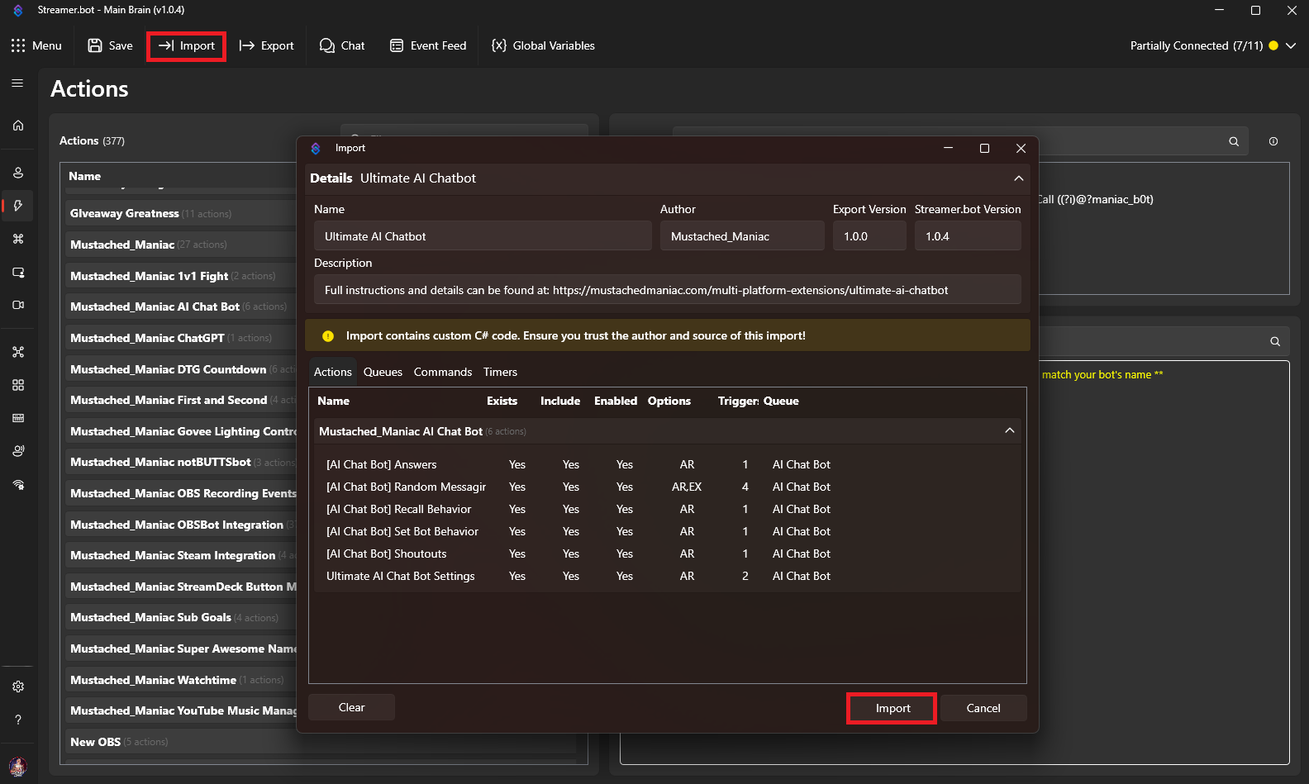Image resolution: width=1309 pixels, height=784 pixels.
Task: Click the C# code warning icon
Action: [x=328, y=336]
